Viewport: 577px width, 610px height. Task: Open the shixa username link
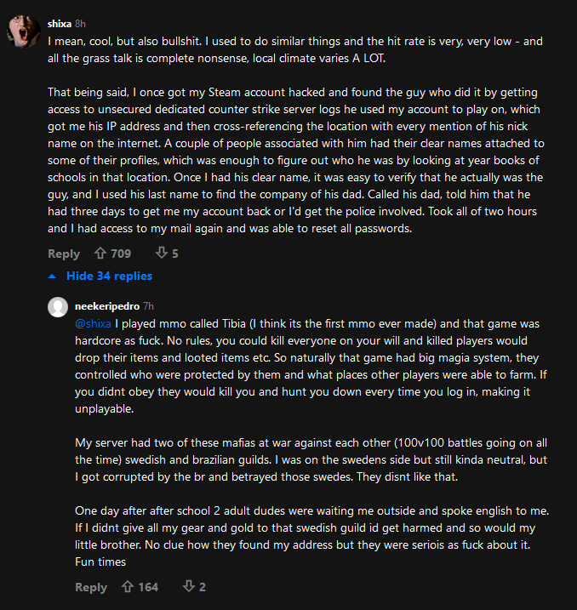point(59,24)
